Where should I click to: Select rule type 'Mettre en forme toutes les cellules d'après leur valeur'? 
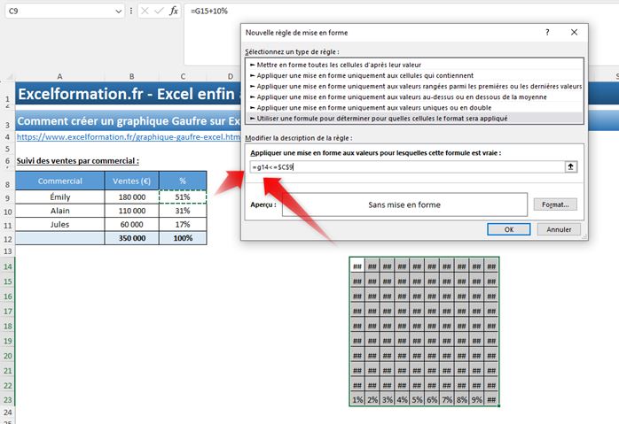pyautogui.click(x=414, y=65)
